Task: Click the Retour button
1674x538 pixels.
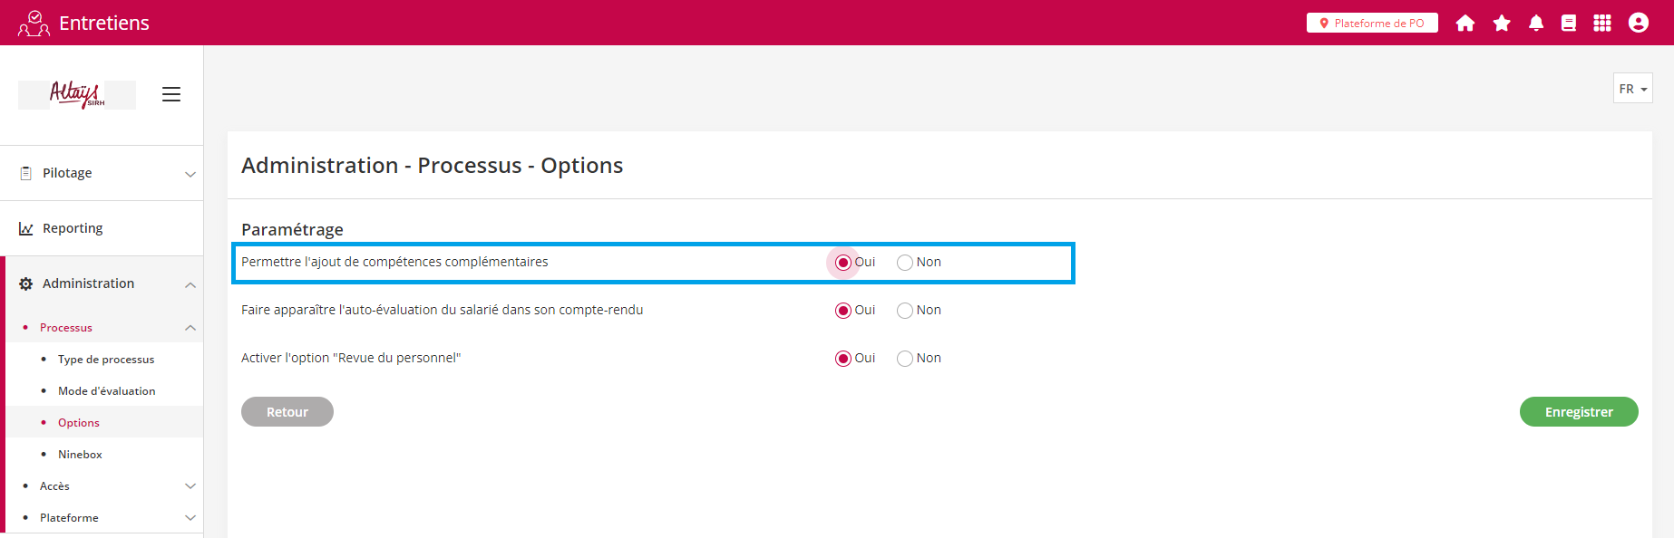Action: click(287, 412)
